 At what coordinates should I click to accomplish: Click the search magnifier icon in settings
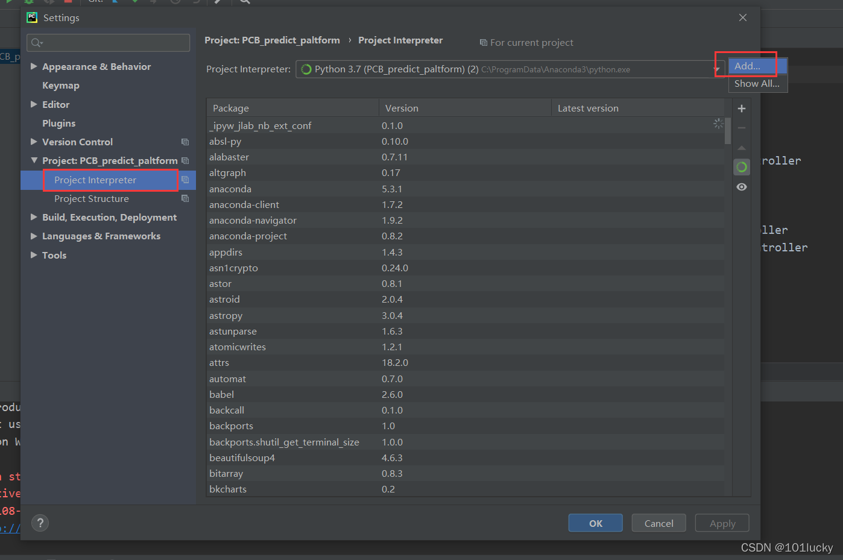click(37, 42)
